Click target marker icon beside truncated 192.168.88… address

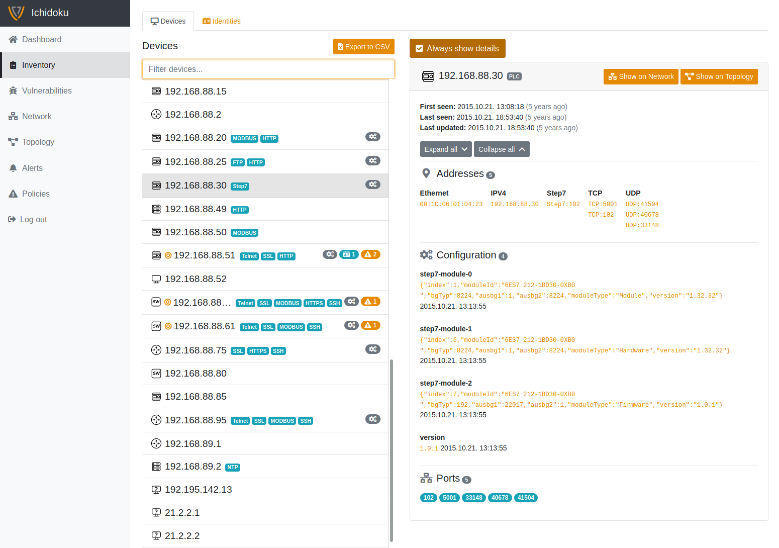point(168,302)
